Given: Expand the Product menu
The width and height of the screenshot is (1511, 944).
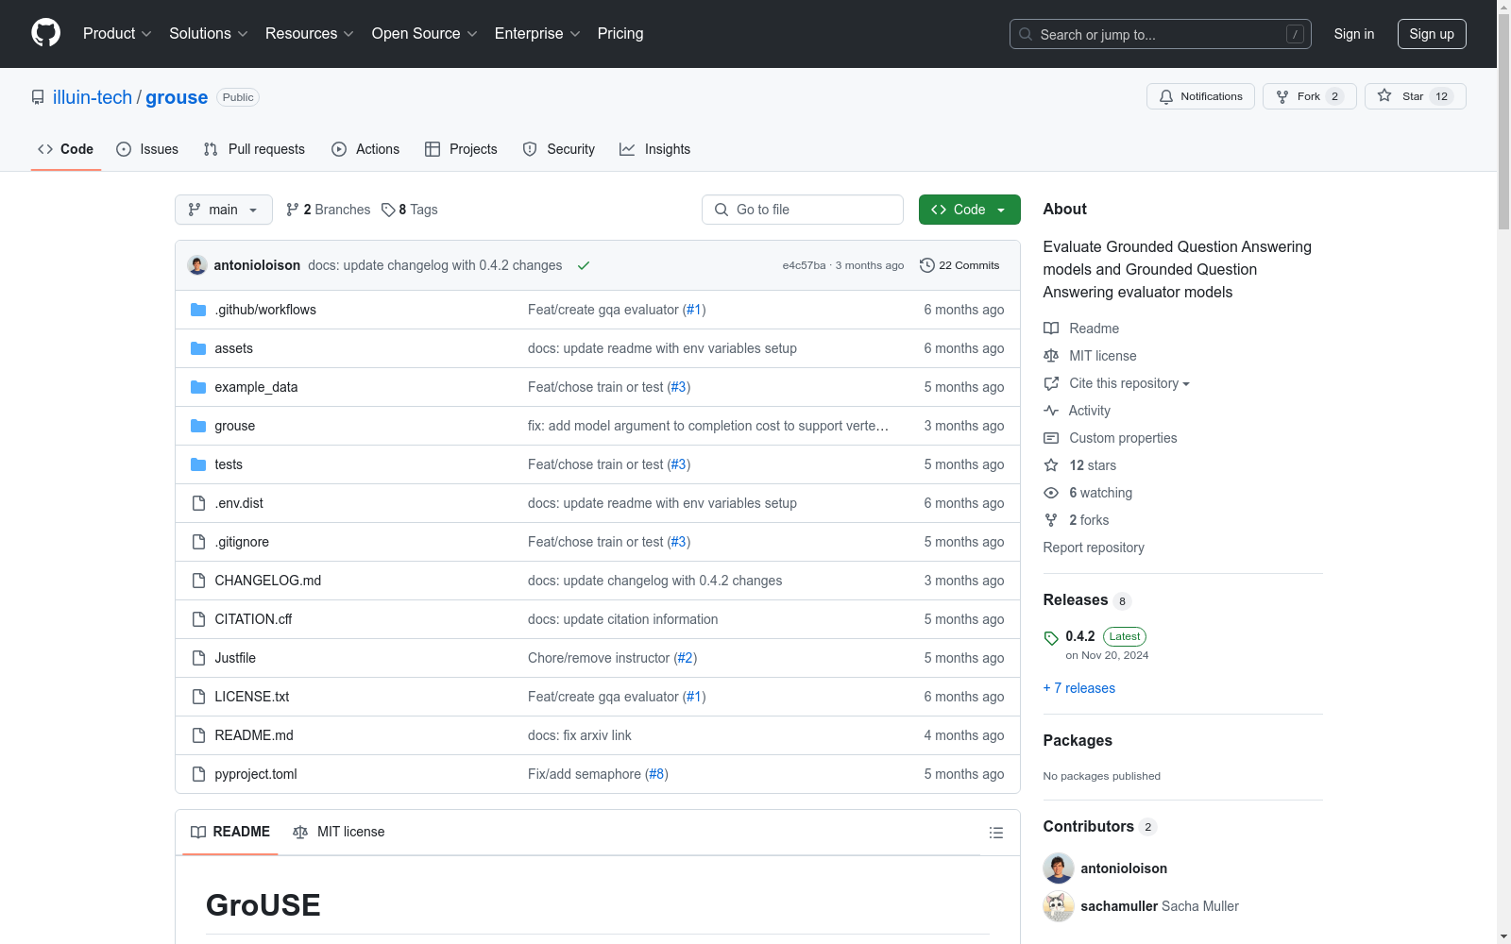Looking at the screenshot, I should 117,34.
